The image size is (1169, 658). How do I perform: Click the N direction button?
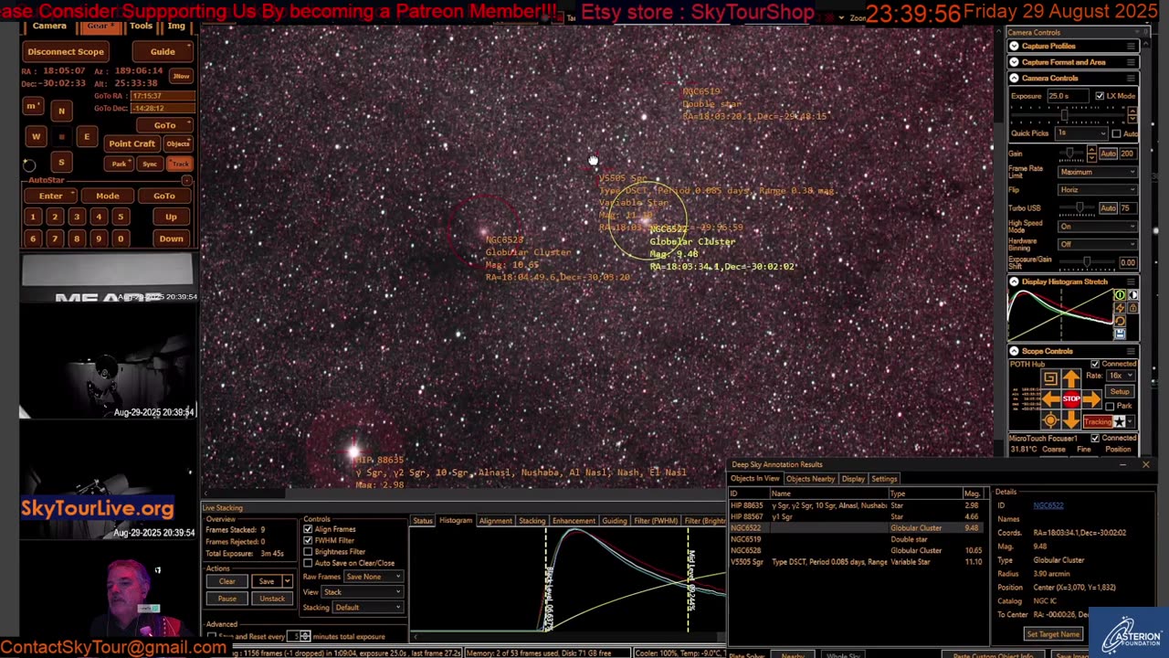pyautogui.click(x=61, y=111)
